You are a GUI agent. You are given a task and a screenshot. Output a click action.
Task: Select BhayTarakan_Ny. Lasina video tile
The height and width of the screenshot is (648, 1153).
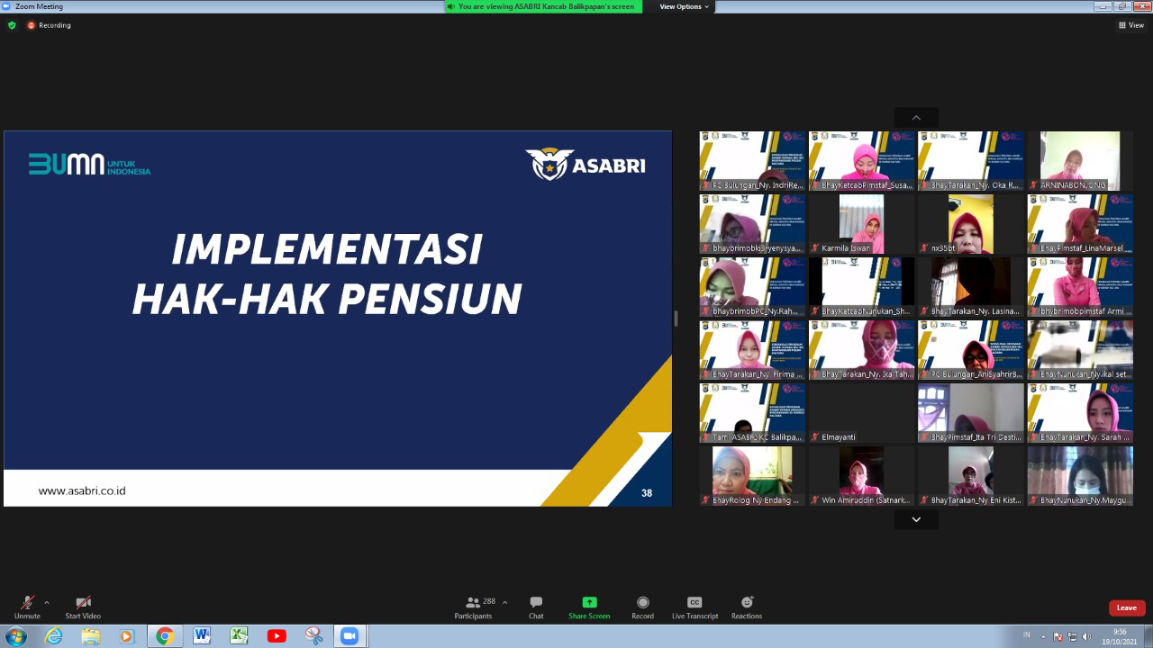click(971, 287)
